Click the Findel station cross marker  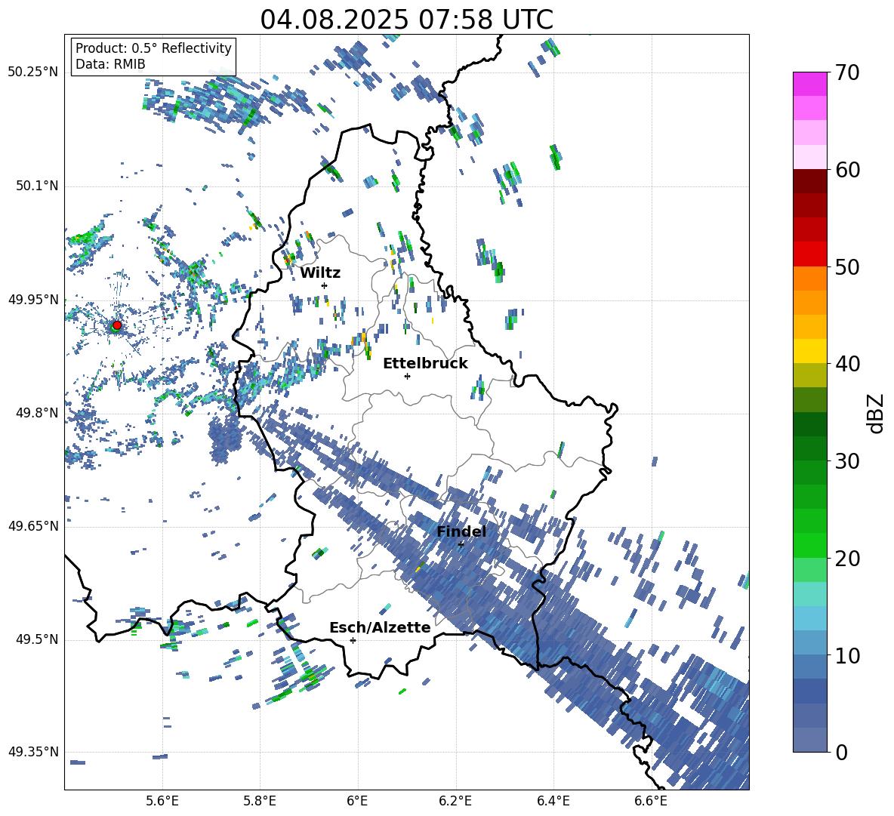pos(461,544)
